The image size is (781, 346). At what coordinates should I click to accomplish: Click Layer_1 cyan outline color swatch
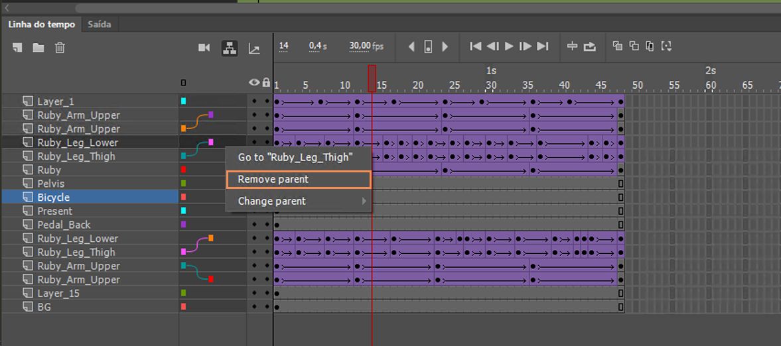(x=183, y=101)
